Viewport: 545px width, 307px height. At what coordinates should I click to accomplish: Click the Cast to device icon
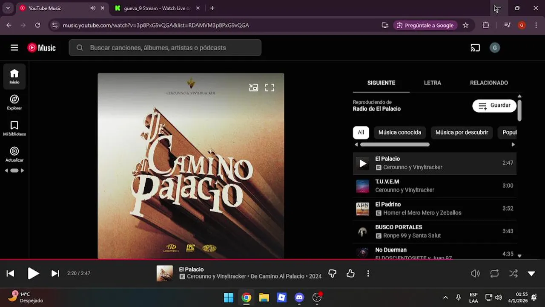(x=475, y=48)
